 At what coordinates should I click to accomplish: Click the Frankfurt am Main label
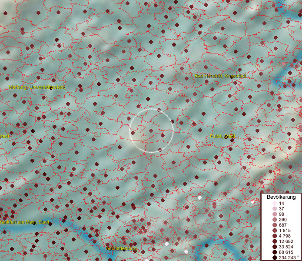(x=24, y=222)
